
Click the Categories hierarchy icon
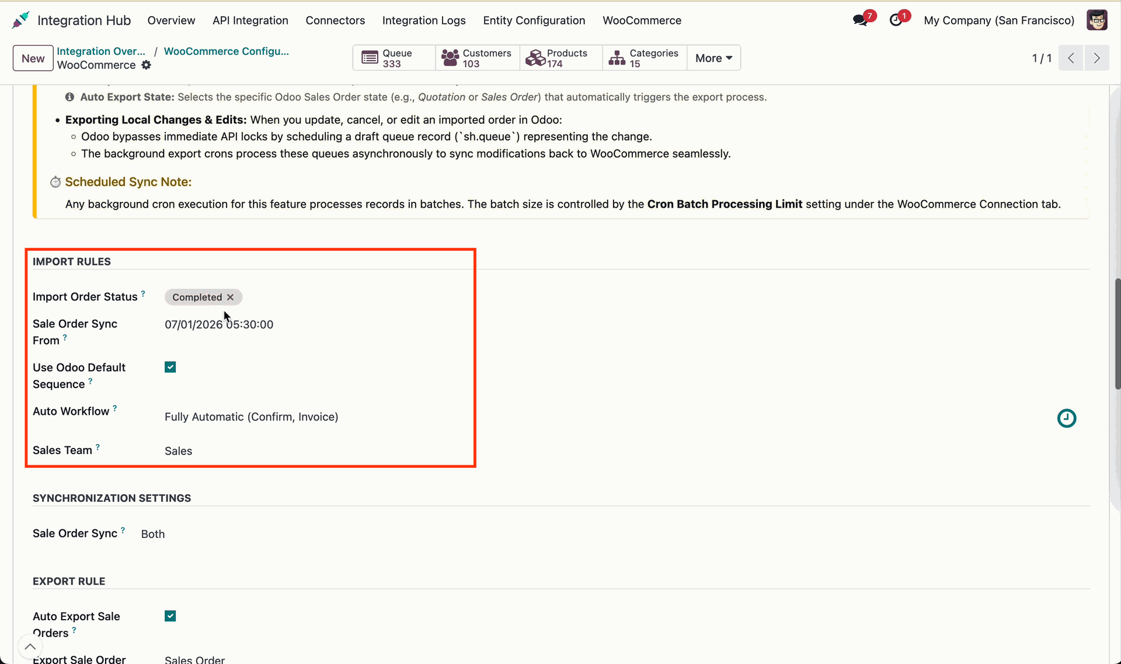point(617,58)
